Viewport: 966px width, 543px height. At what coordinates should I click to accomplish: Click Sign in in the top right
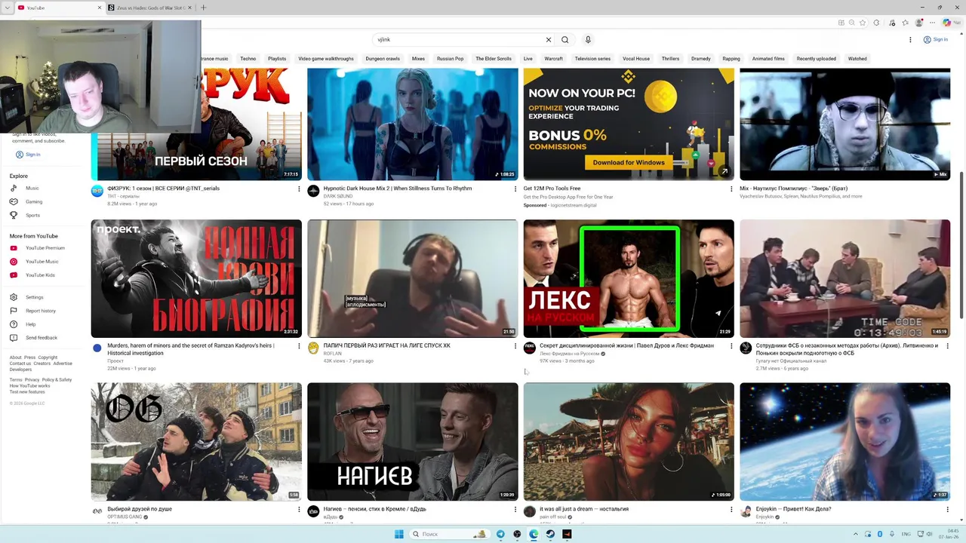(937, 39)
